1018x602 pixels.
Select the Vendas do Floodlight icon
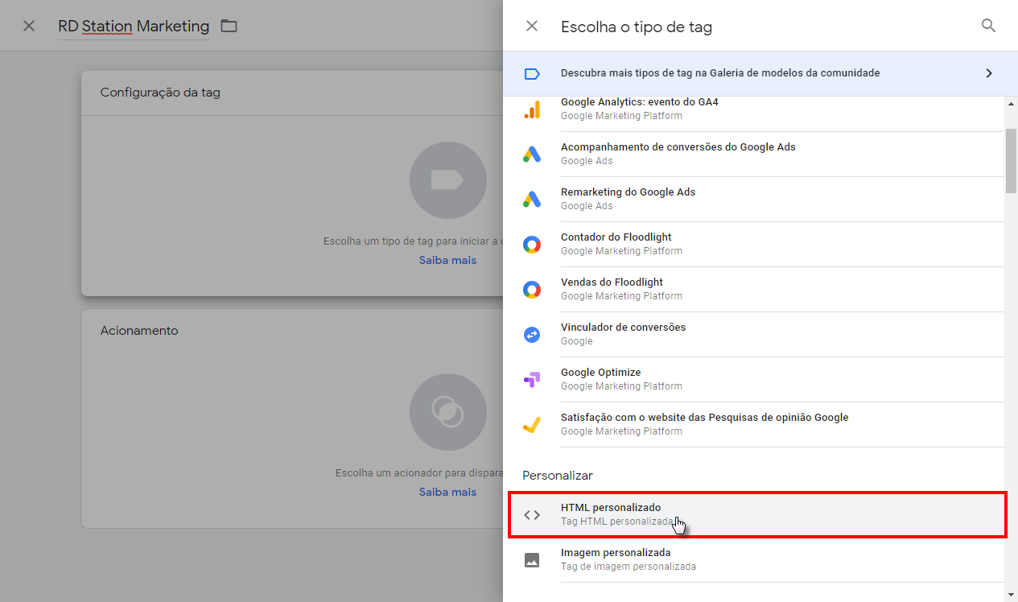[532, 288]
